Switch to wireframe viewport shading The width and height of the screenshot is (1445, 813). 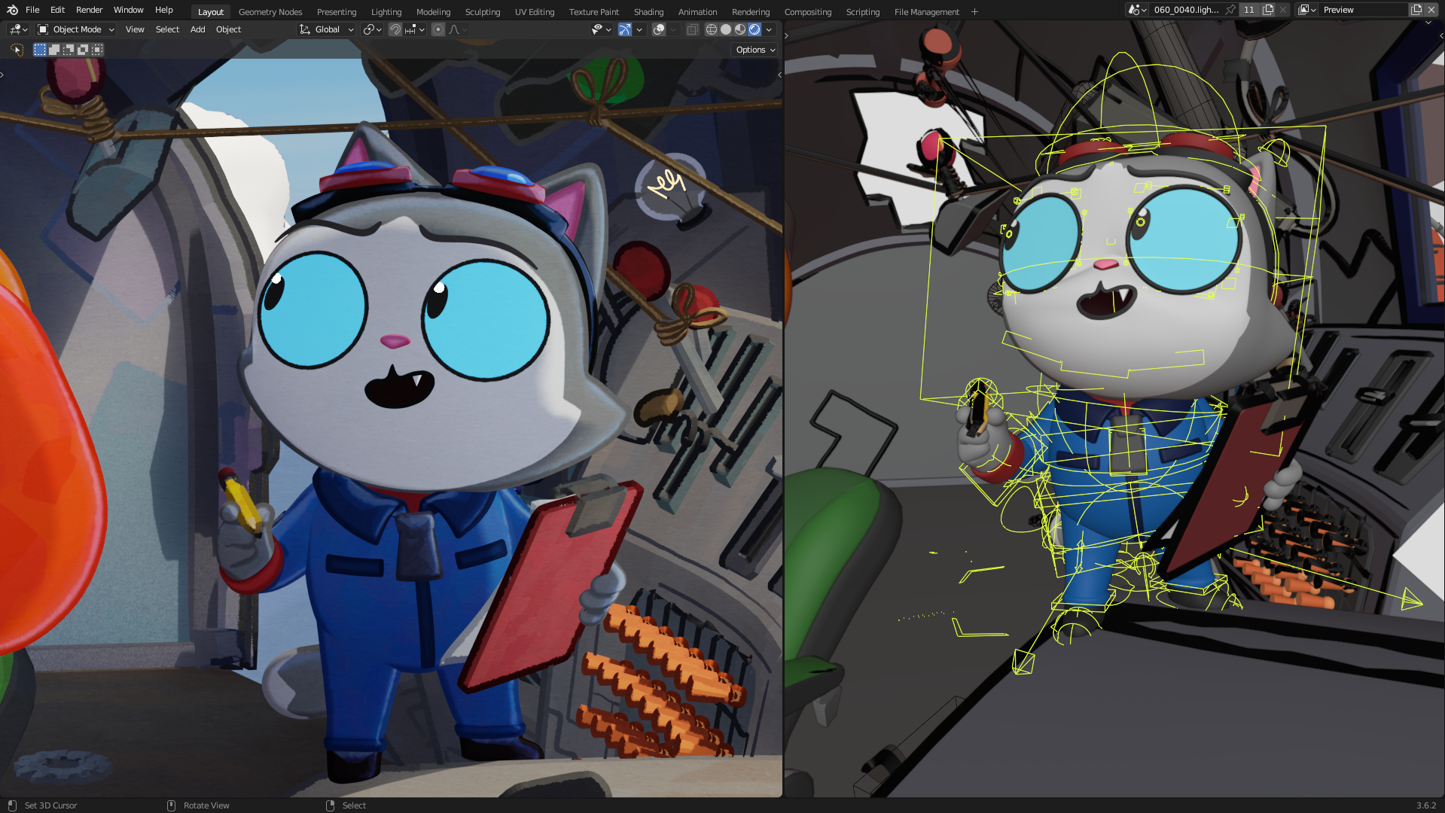tap(711, 29)
